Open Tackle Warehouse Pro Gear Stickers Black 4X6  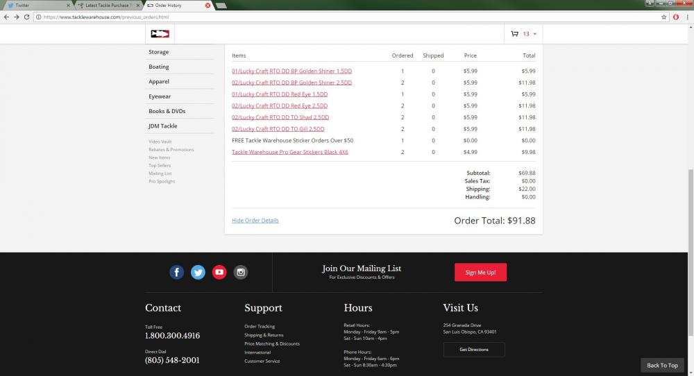point(290,152)
